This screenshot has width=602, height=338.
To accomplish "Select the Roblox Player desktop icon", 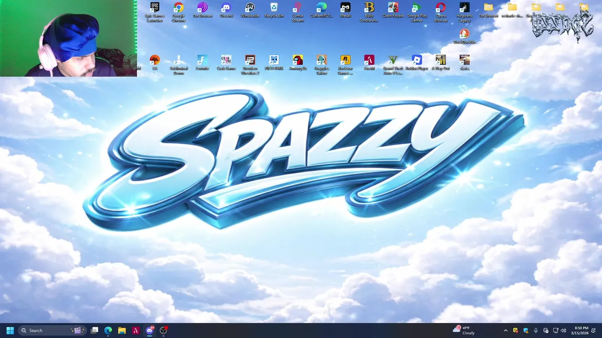I will [417, 63].
